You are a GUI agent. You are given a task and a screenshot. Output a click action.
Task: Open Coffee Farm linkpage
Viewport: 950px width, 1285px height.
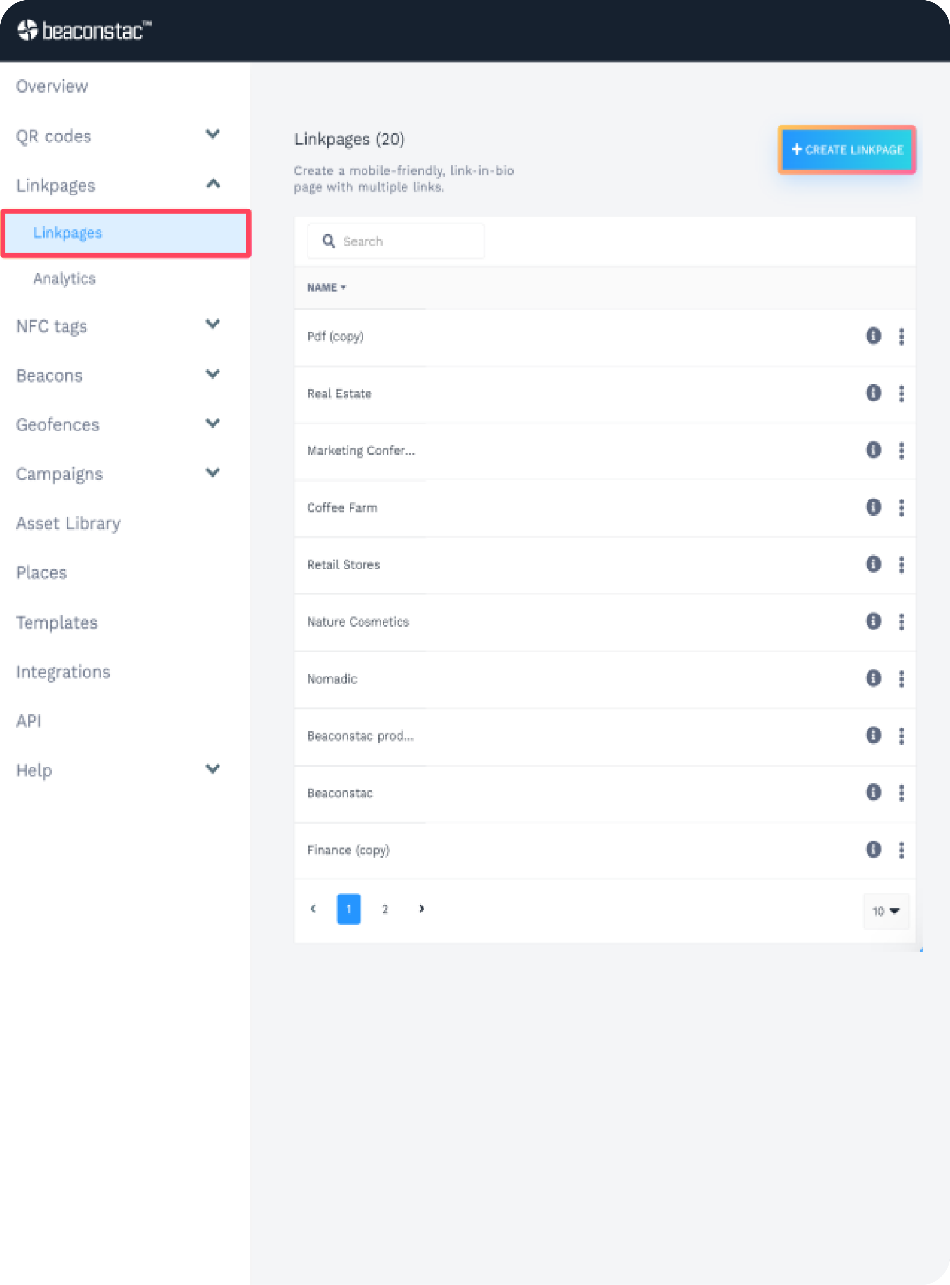(x=342, y=507)
